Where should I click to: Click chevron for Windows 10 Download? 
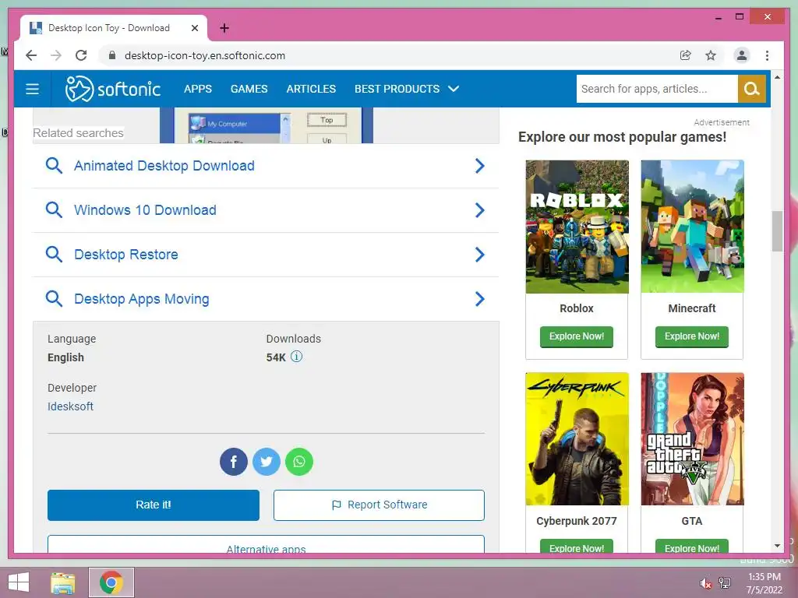(x=479, y=210)
